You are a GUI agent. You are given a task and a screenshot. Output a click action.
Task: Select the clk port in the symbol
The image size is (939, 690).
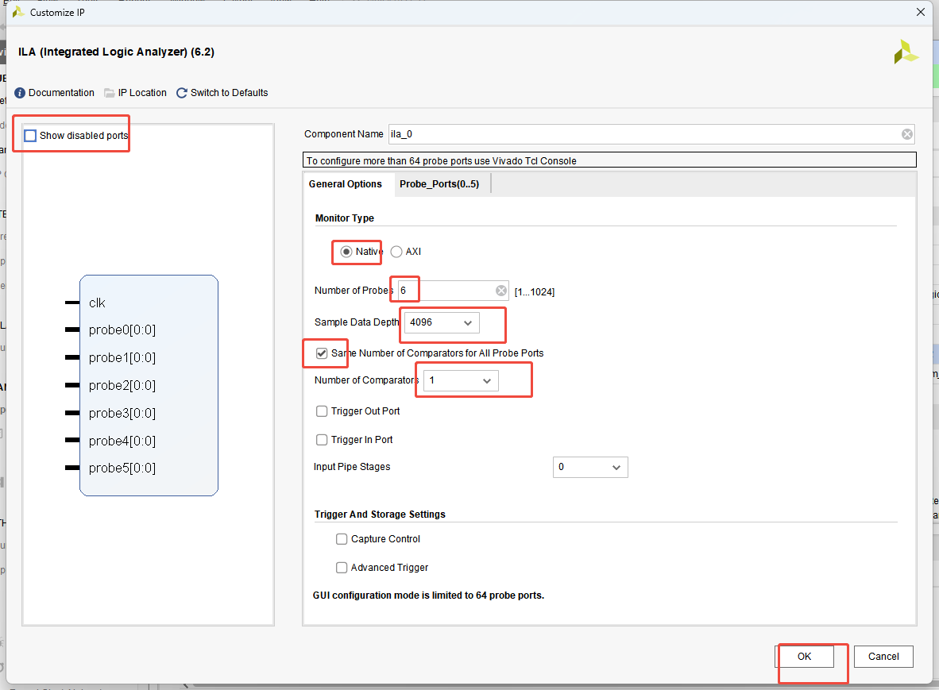(x=97, y=303)
